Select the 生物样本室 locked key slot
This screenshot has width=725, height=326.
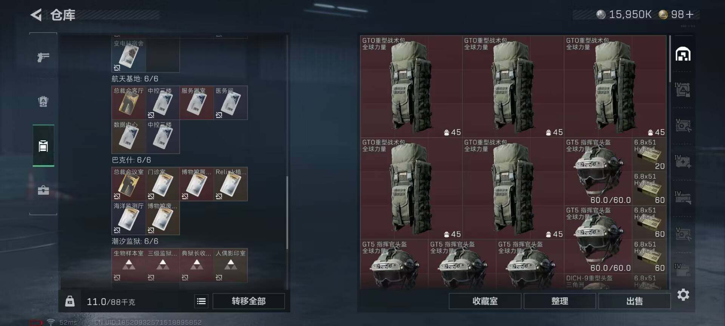coord(128,265)
